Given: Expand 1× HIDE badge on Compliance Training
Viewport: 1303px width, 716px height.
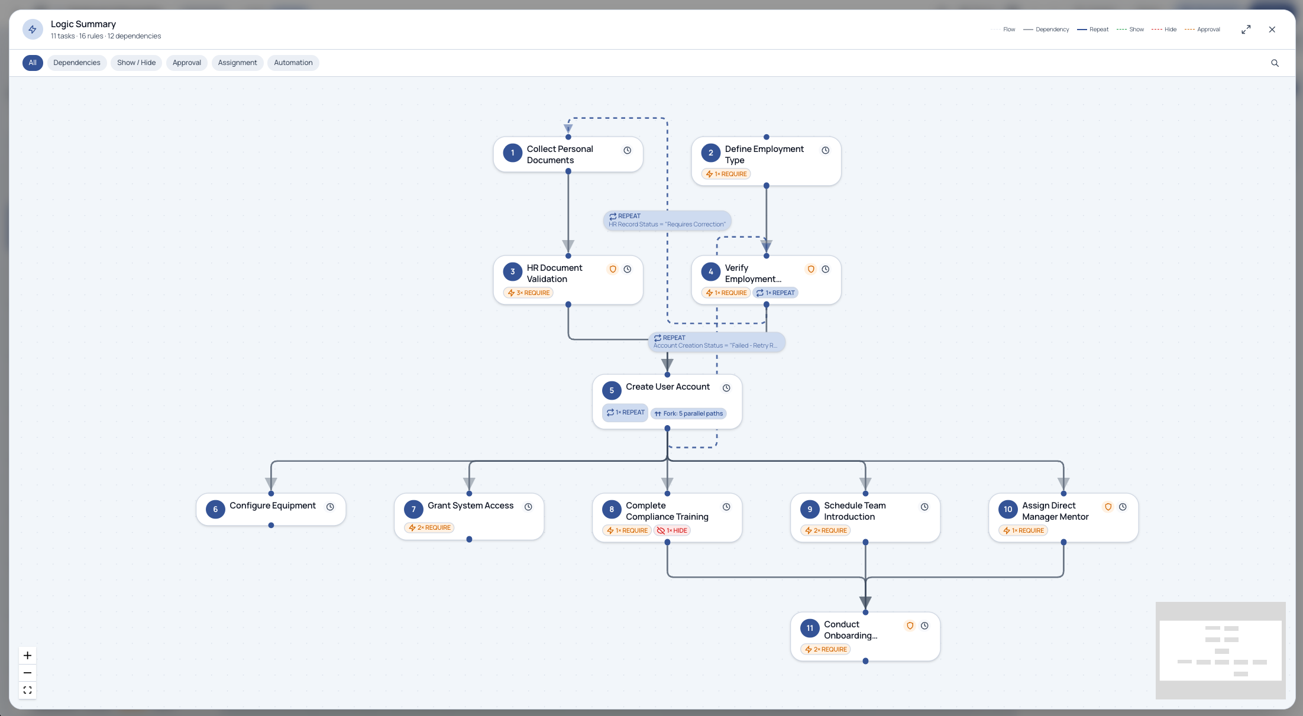Looking at the screenshot, I should pos(672,530).
